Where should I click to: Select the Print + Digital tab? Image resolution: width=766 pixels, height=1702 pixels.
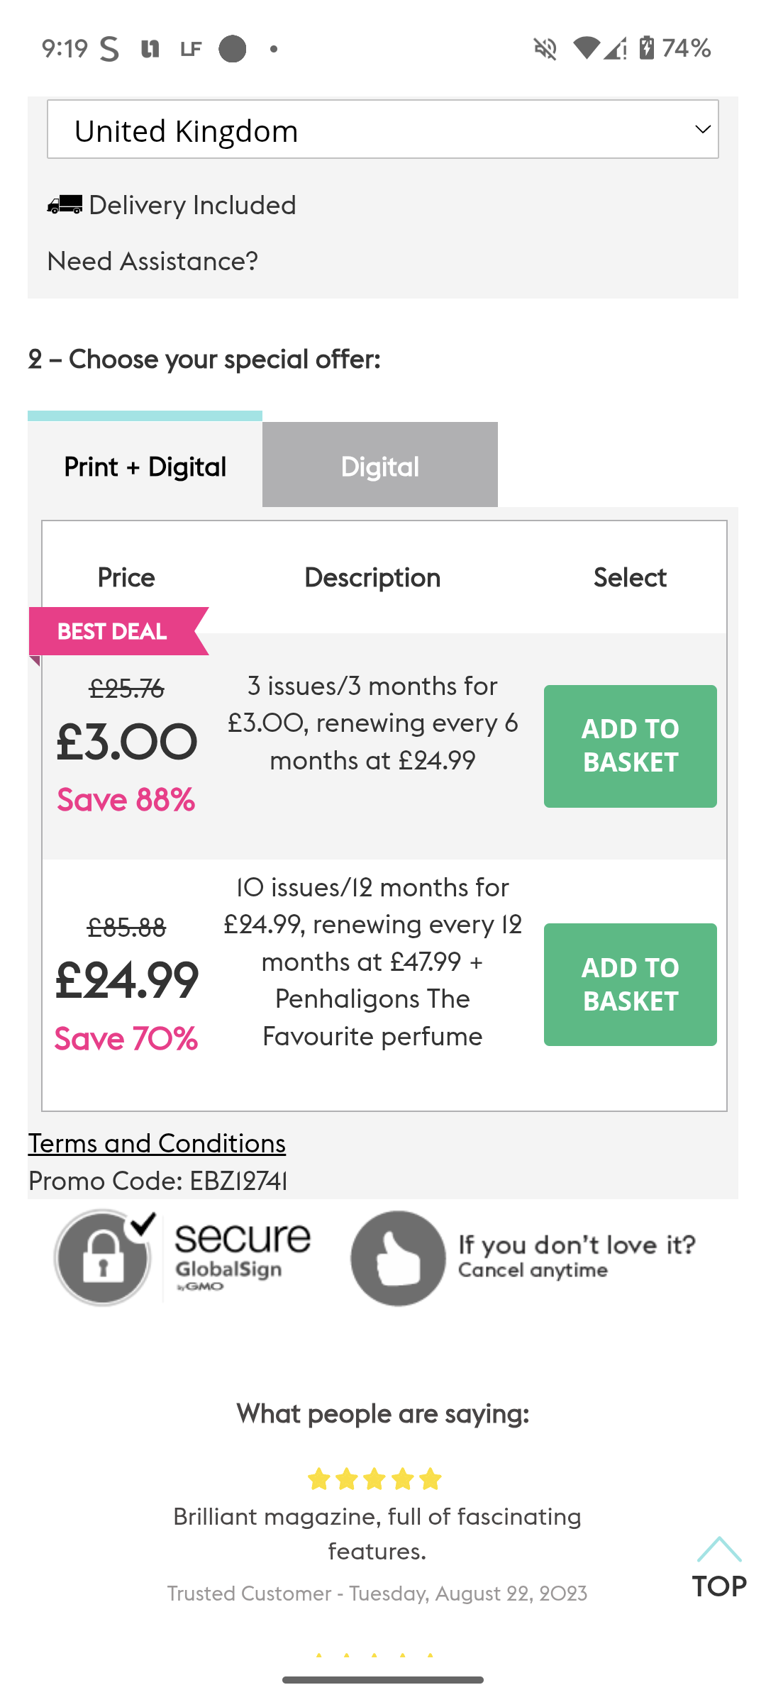click(x=145, y=466)
